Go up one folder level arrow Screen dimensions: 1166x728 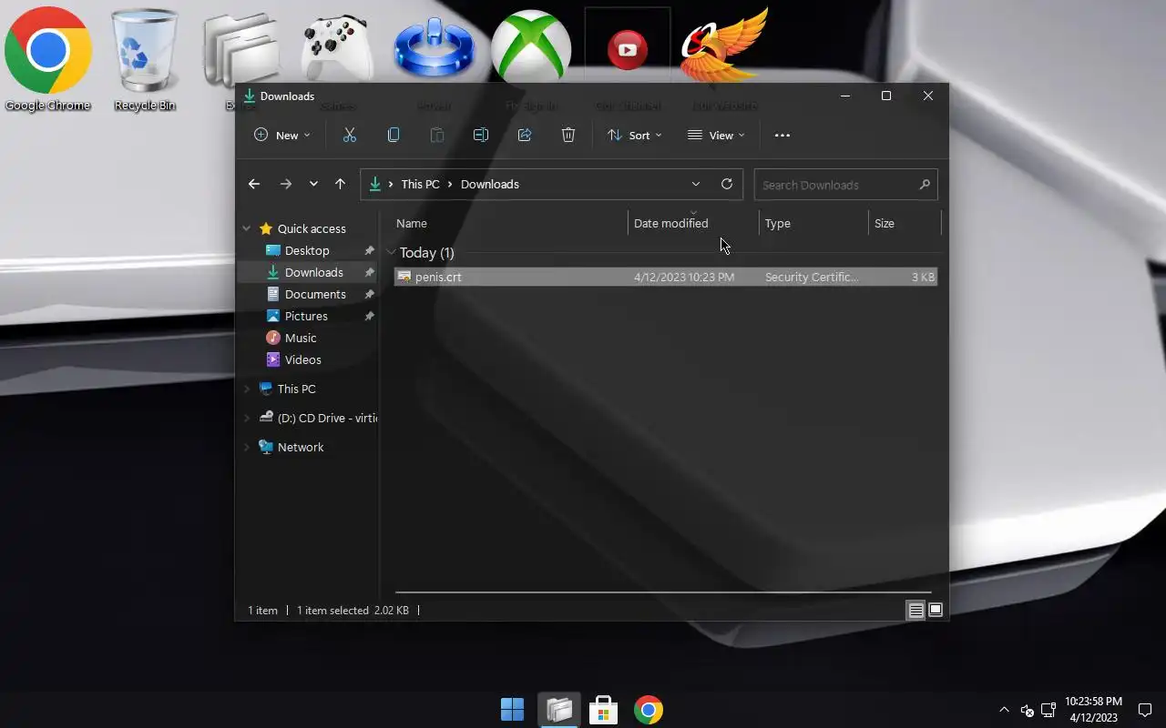tap(340, 184)
